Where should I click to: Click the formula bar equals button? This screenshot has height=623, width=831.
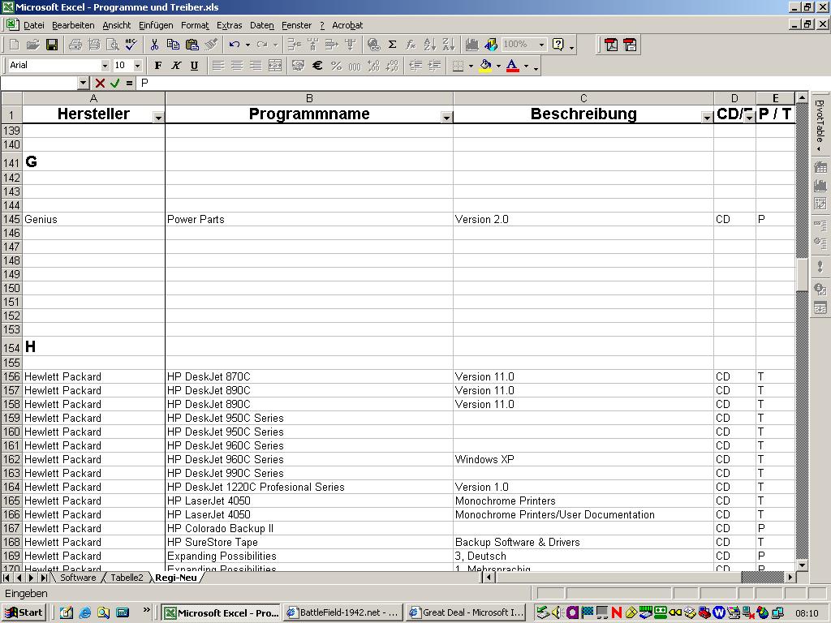click(x=129, y=84)
